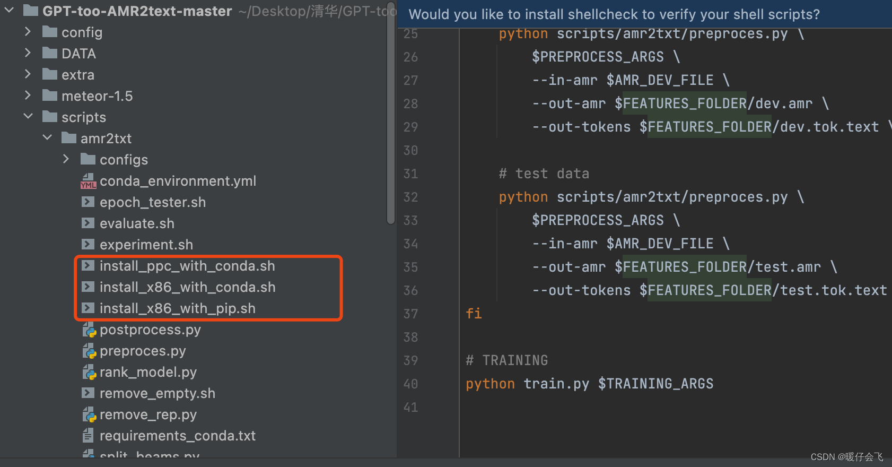This screenshot has width=892, height=467.
Task: Select remove_empty.sh file name
Action: (x=158, y=393)
